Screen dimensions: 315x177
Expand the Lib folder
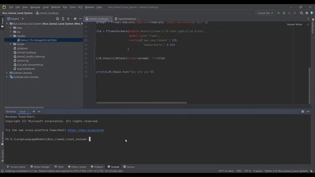click(11, 31)
